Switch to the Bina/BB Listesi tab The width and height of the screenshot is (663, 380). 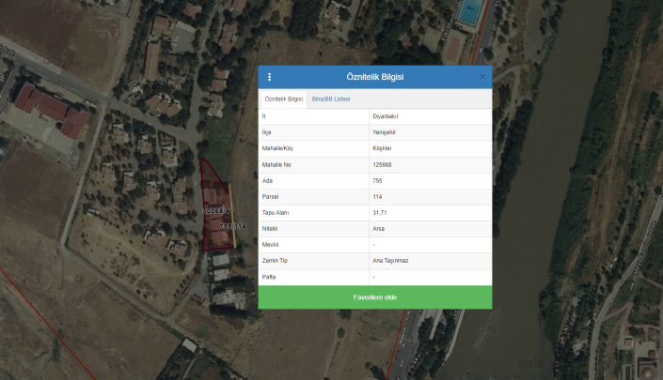pyautogui.click(x=331, y=99)
